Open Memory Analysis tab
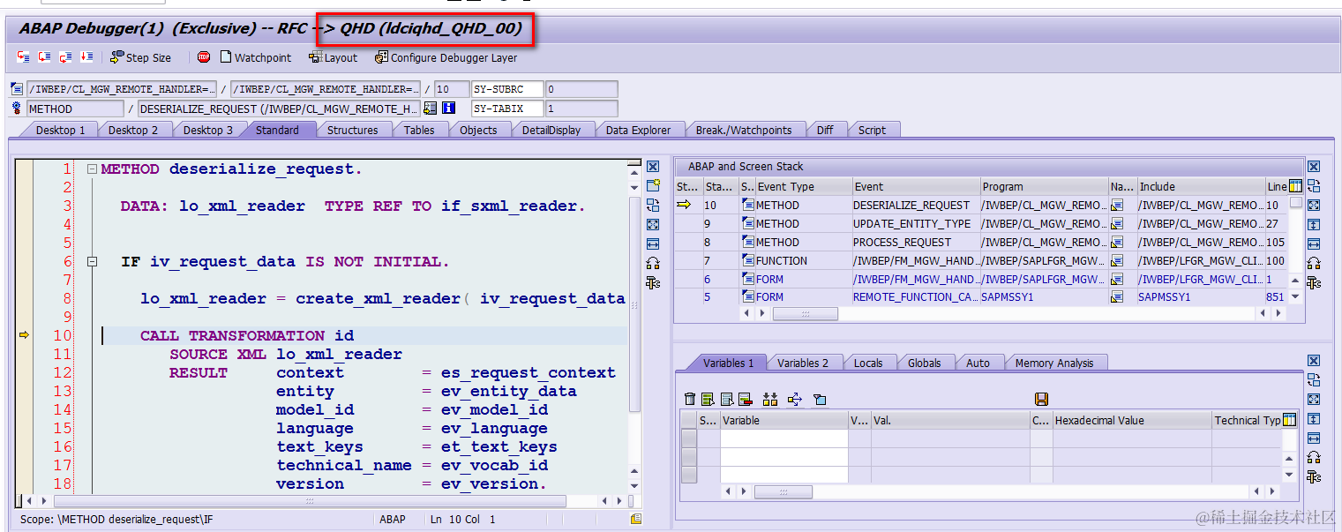Viewport: 1342px width, 532px height. point(1053,363)
